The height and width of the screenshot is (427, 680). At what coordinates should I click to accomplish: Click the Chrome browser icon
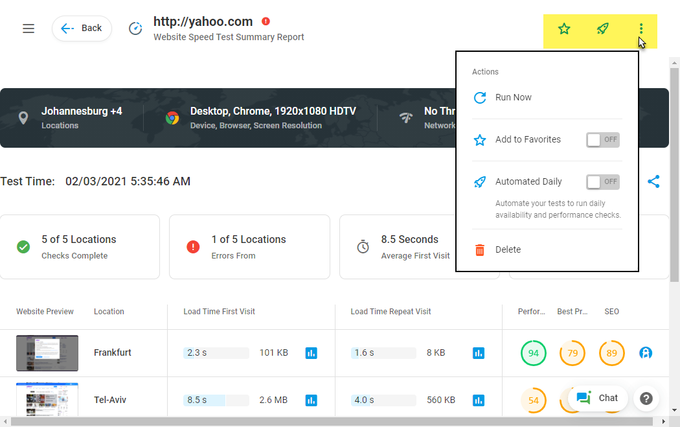172,118
